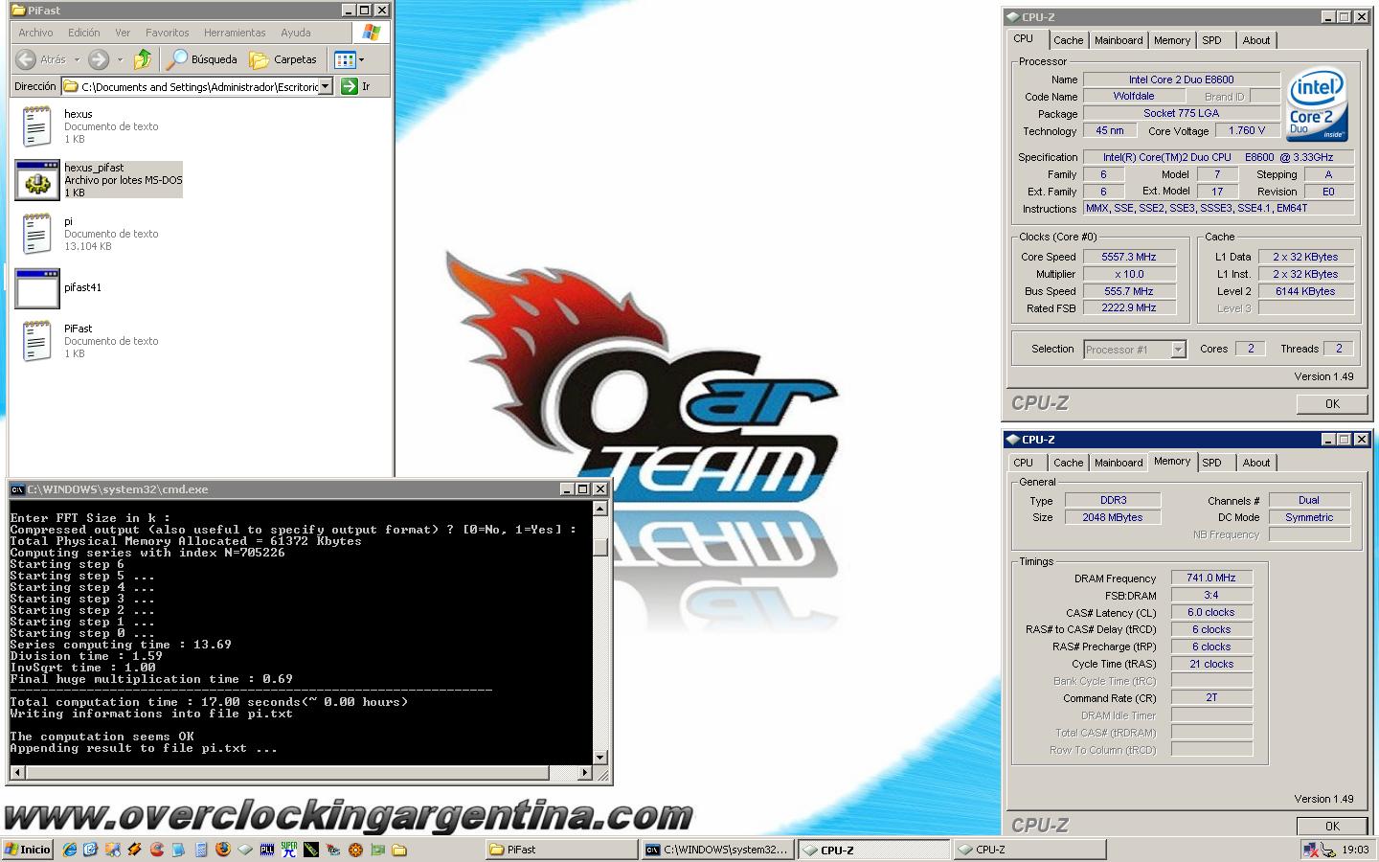Viewport: 1379px width, 862px height.
Task: Open the Favoritos menu
Action: click(x=167, y=33)
